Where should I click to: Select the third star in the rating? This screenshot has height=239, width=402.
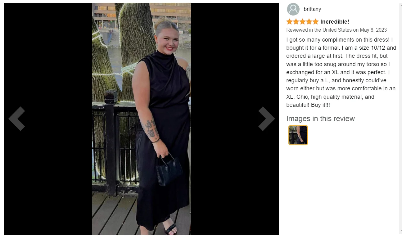[x=303, y=22]
